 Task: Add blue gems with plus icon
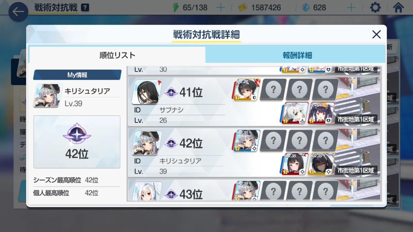pyautogui.click(x=351, y=7)
